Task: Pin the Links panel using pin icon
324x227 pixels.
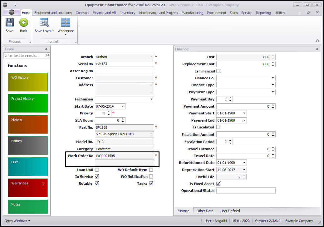Action: point(47,49)
